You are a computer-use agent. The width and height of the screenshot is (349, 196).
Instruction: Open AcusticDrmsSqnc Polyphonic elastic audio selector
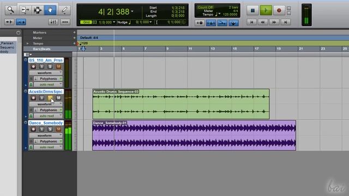click(48, 110)
